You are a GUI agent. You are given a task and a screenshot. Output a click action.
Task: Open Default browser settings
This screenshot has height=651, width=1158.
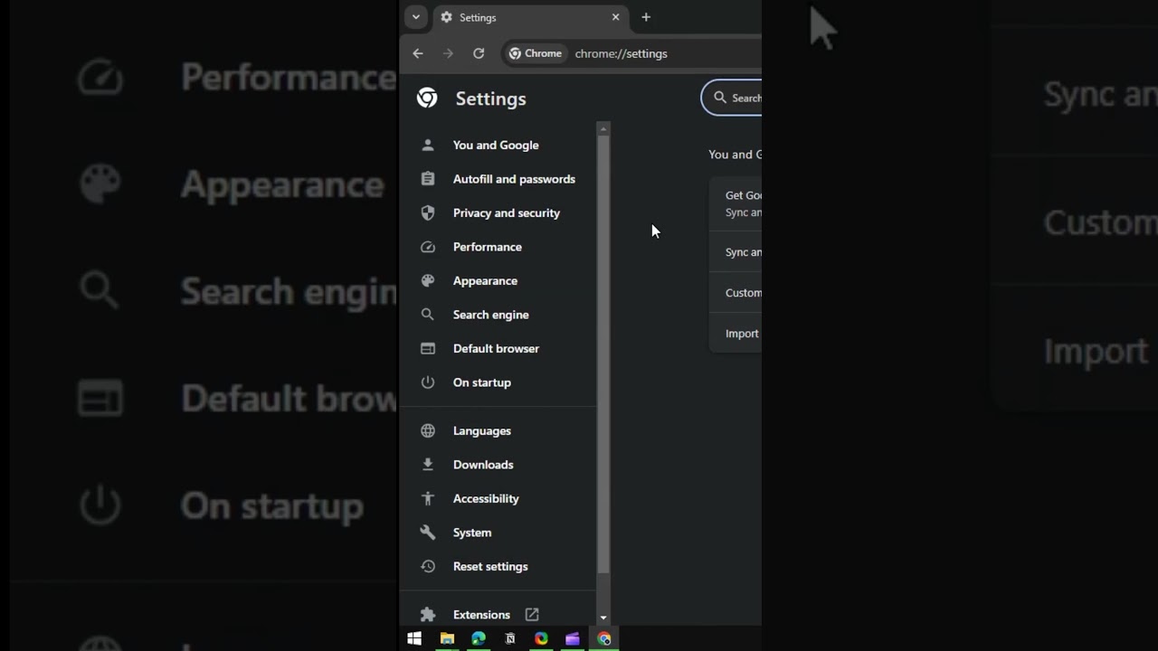(x=496, y=348)
